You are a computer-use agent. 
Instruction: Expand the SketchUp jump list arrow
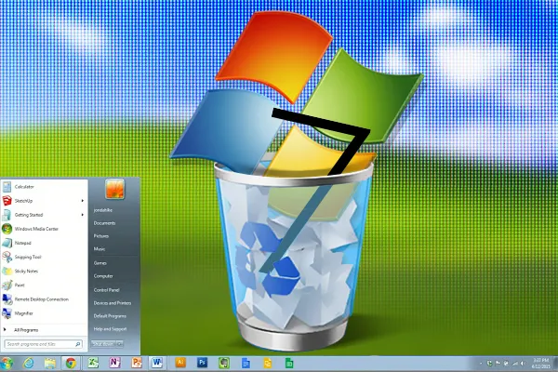tap(82, 201)
